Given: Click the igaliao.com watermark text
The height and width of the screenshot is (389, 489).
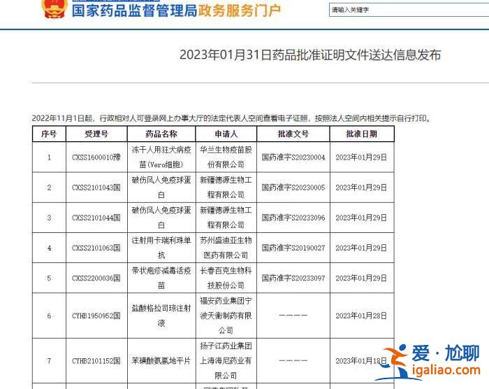Looking at the screenshot, I should [x=446, y=371].
